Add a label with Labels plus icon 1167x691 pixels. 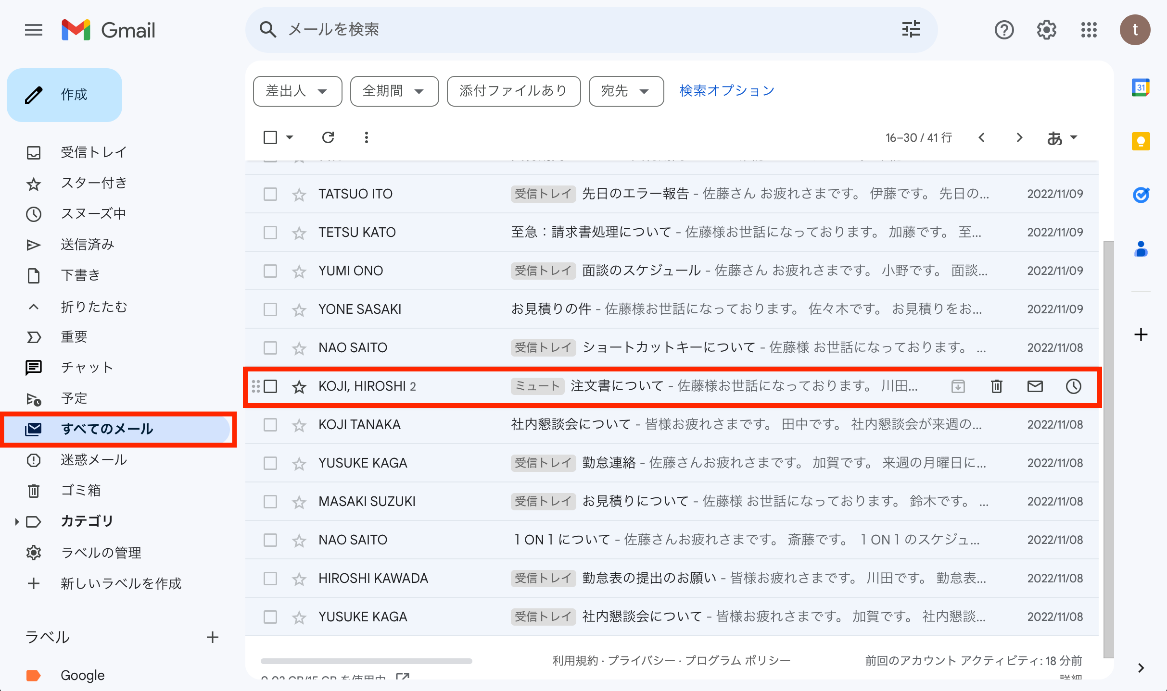tap(213, 637)
